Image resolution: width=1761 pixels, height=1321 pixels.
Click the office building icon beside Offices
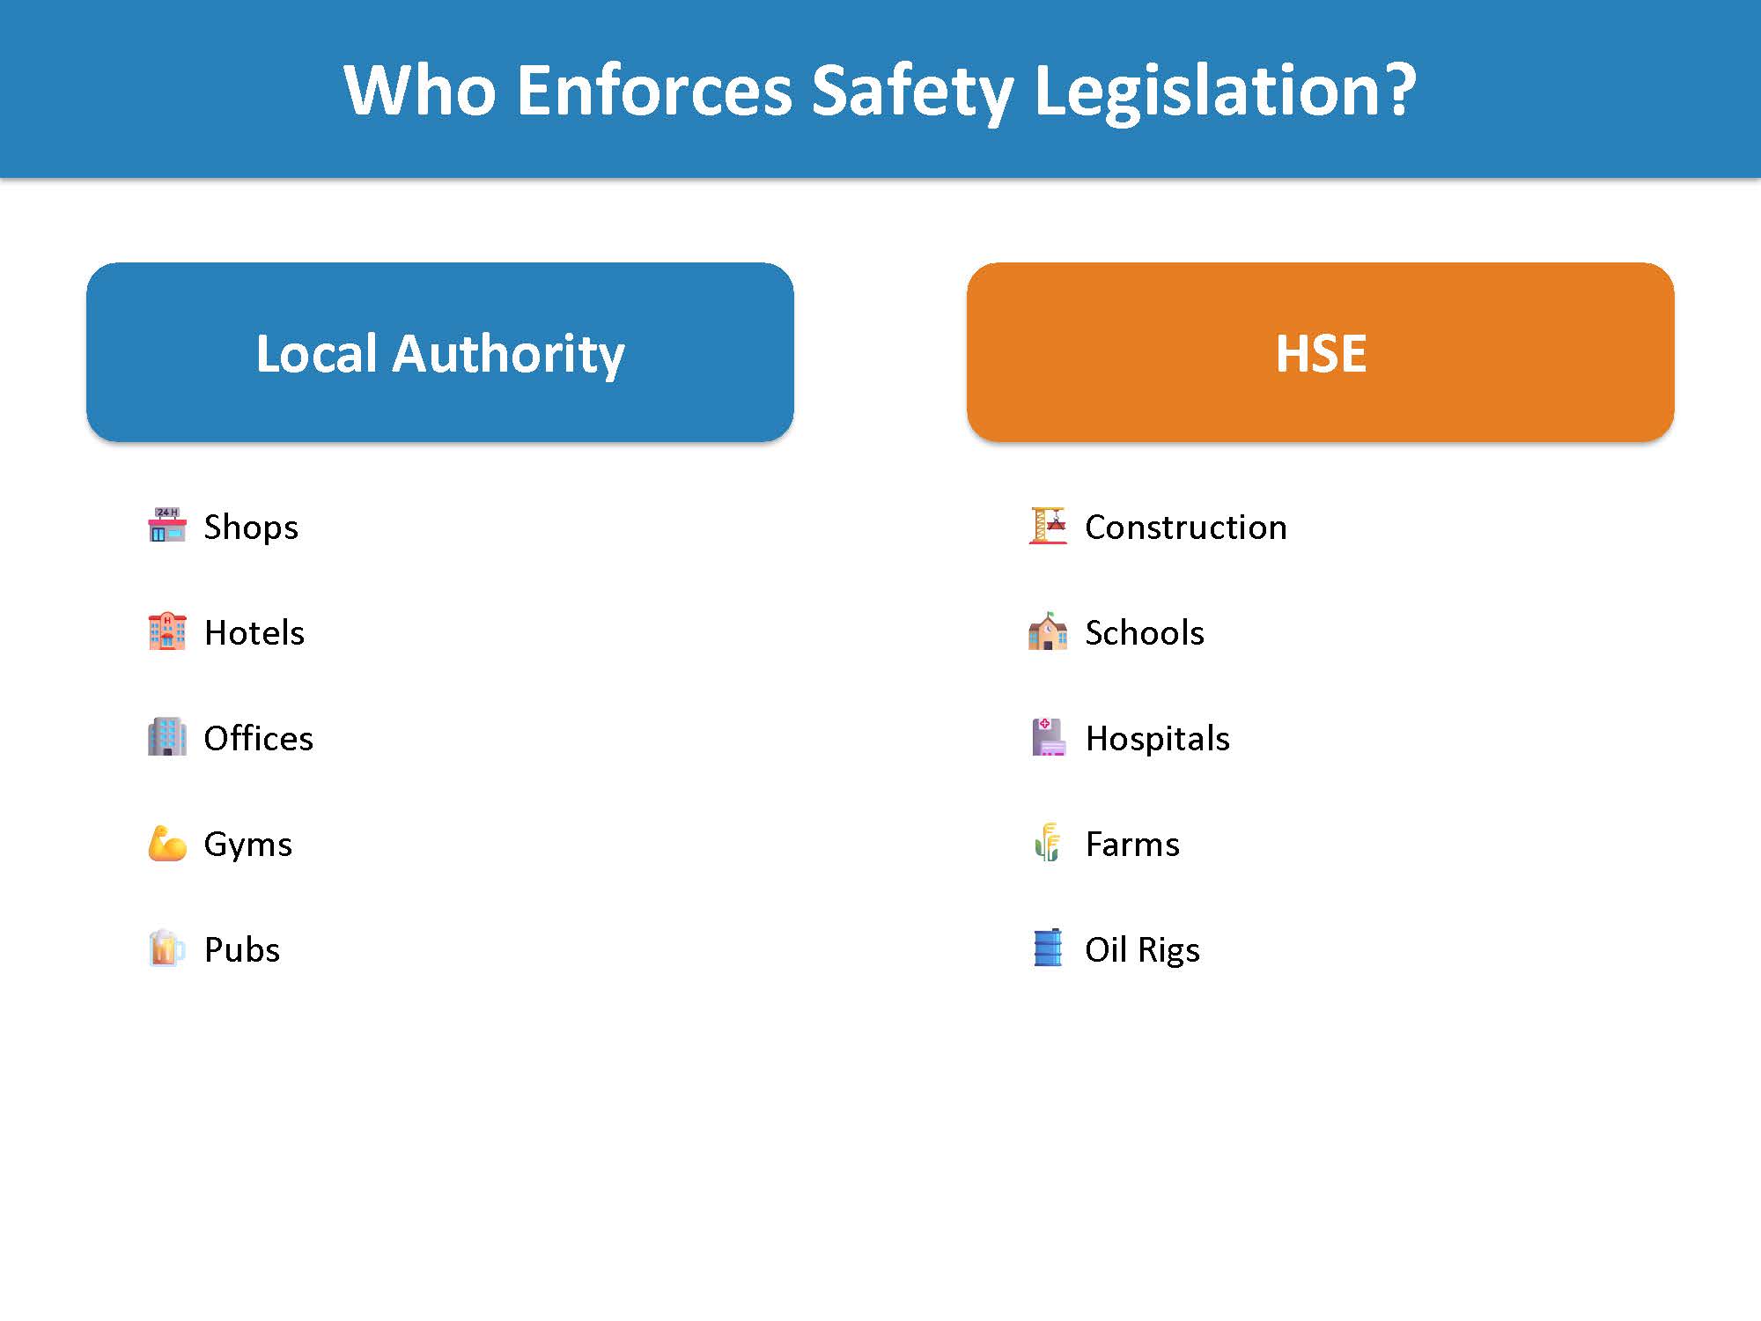coord(167,738)
